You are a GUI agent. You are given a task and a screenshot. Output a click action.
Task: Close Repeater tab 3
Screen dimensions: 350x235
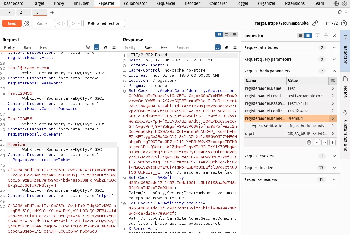click(x=42, y=13)
